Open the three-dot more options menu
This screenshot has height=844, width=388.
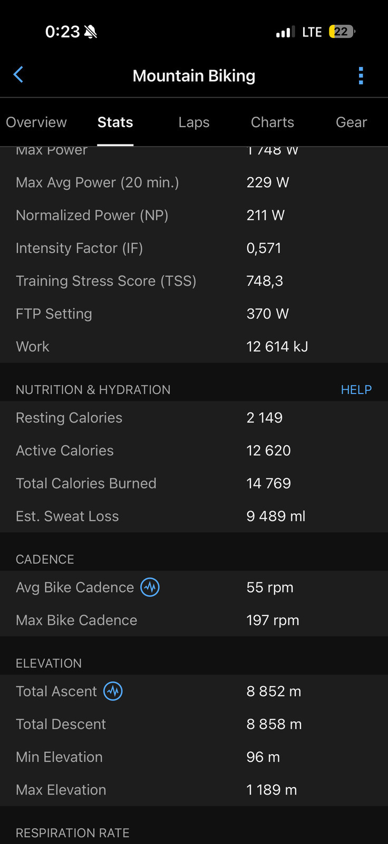[361, 76]
